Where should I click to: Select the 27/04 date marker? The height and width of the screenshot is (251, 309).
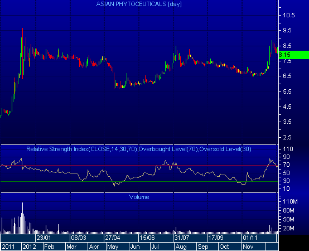click(x=113, y=238)
